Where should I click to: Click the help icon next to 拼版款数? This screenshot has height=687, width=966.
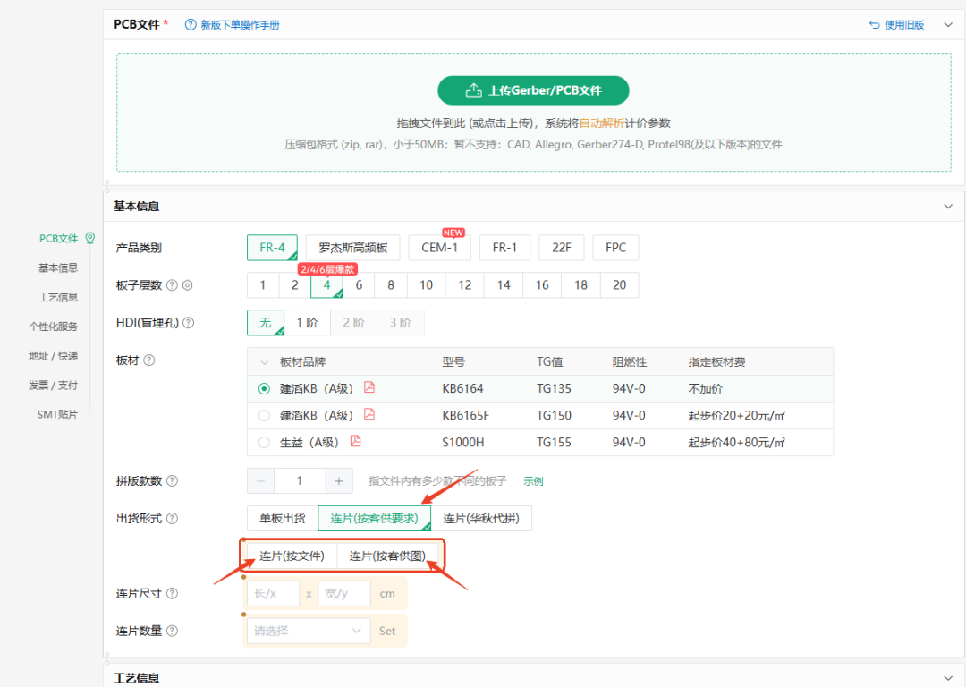pos(173,480)
